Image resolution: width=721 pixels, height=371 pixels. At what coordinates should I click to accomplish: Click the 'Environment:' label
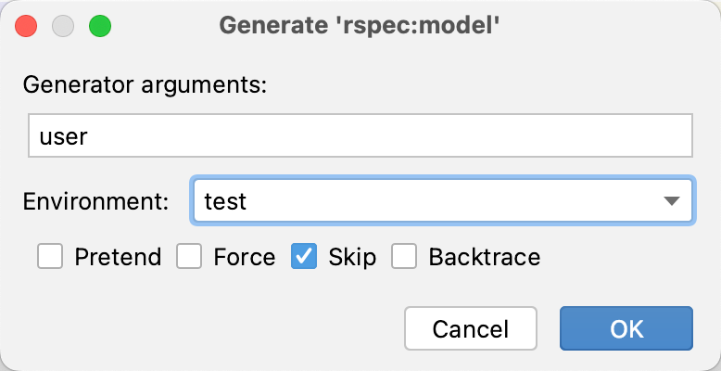tap(96, 201)
